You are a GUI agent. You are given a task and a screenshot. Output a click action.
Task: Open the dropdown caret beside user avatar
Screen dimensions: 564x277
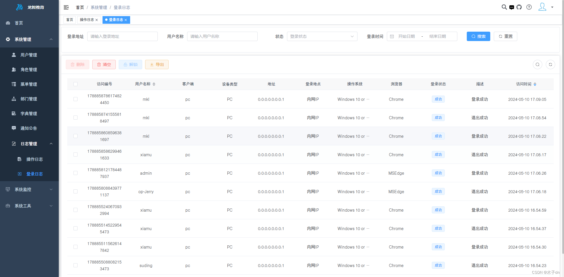click(552, 7)
